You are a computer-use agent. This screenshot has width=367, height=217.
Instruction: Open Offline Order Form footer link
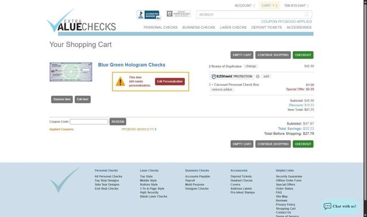click(x=288, y=180)
